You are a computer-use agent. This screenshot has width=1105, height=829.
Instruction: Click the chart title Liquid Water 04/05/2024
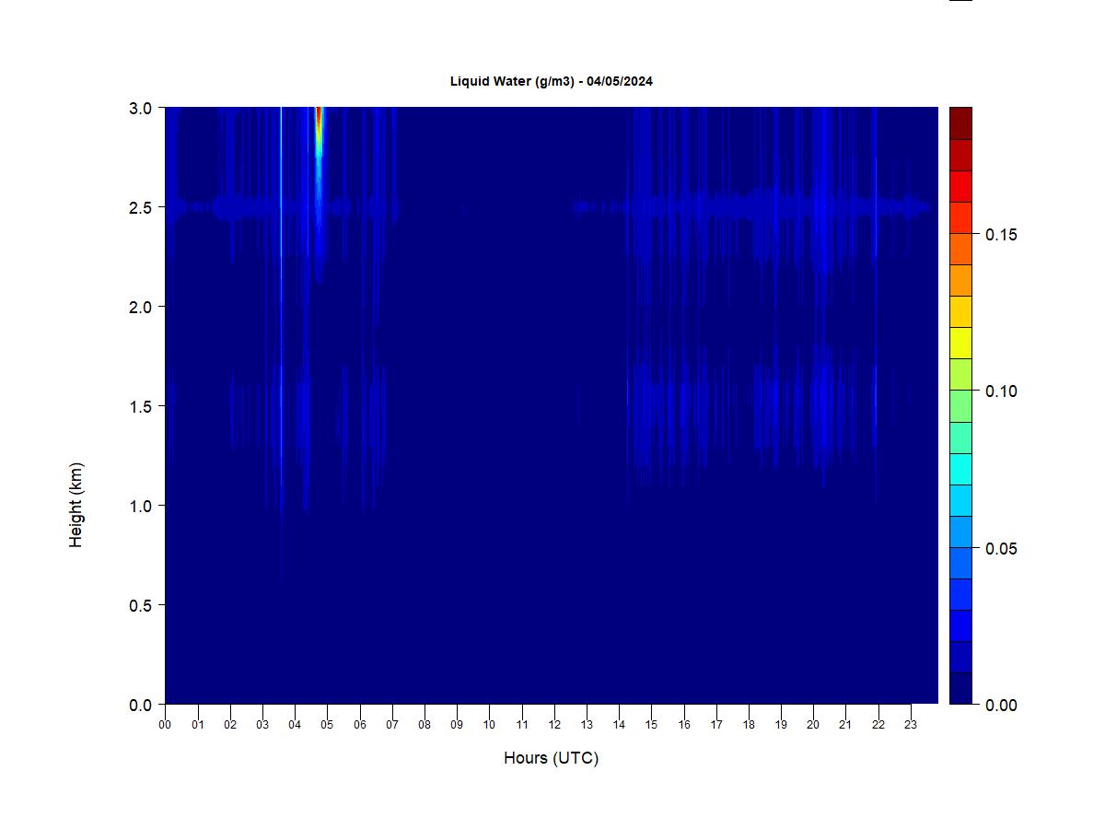tap(551, 81)
